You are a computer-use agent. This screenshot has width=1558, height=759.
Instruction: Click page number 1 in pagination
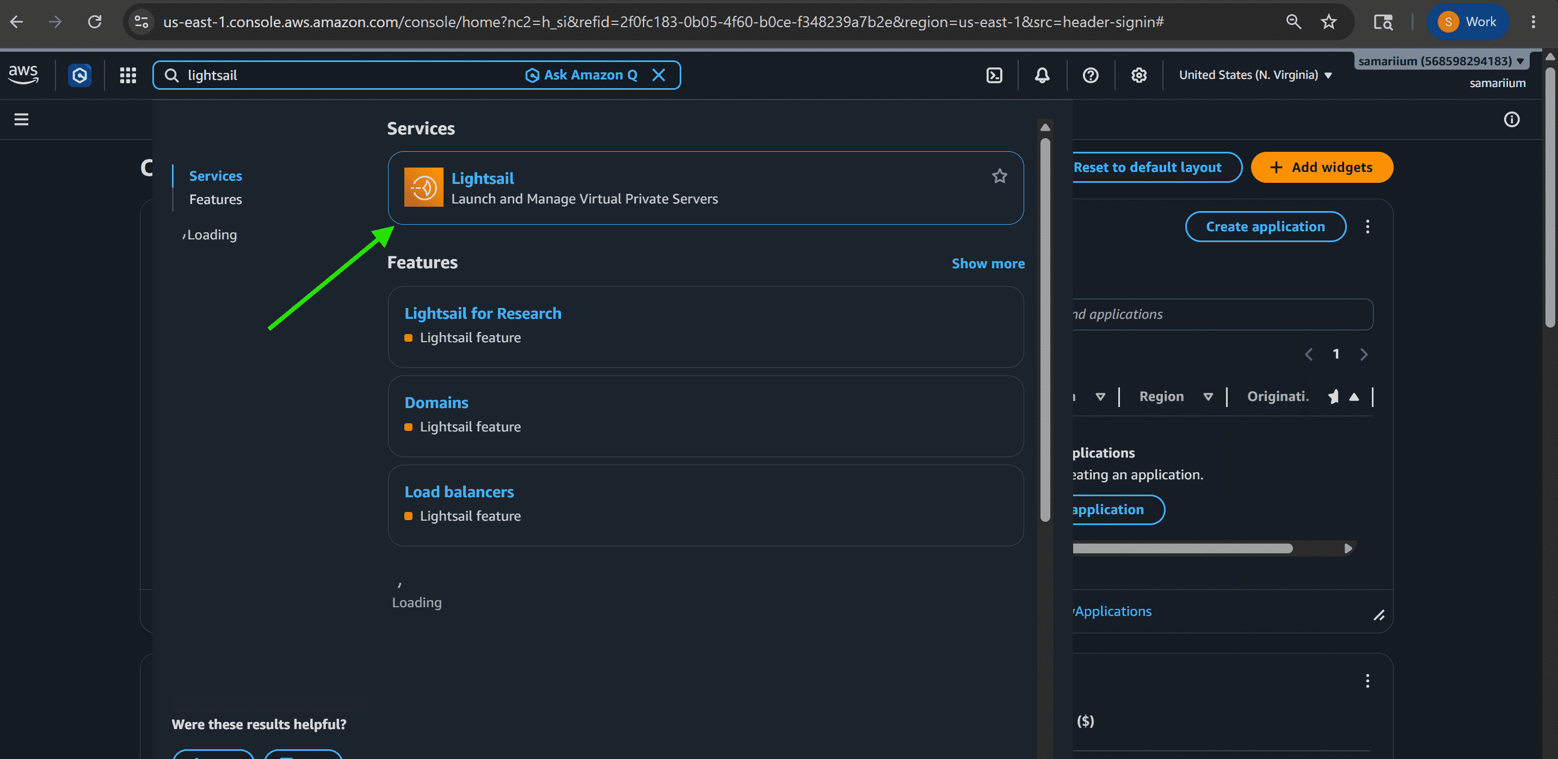1335,354
